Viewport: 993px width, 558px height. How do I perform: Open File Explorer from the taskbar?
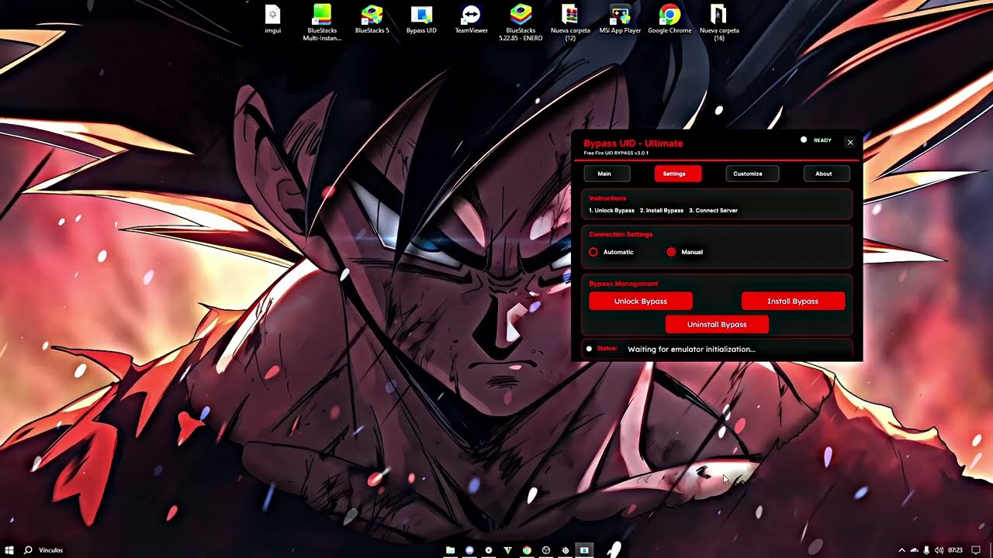450,550
